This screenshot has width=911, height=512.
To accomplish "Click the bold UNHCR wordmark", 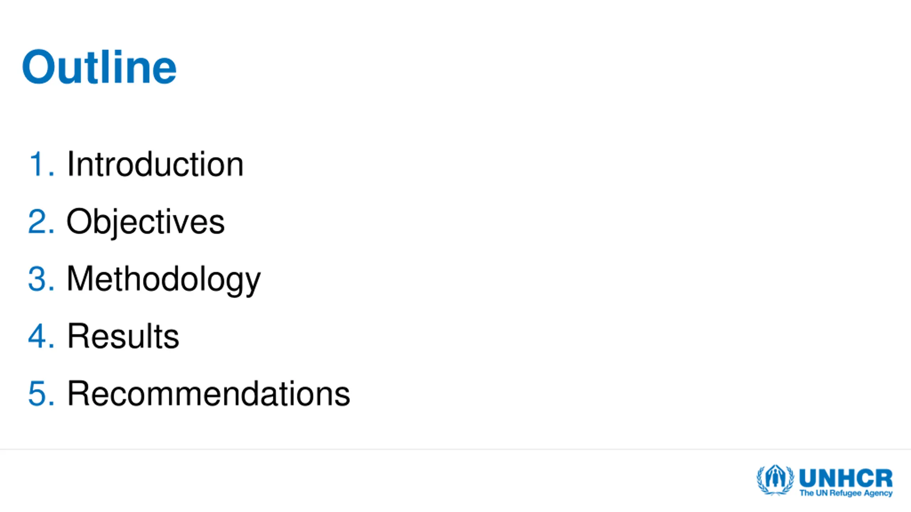I will [846, 478].
